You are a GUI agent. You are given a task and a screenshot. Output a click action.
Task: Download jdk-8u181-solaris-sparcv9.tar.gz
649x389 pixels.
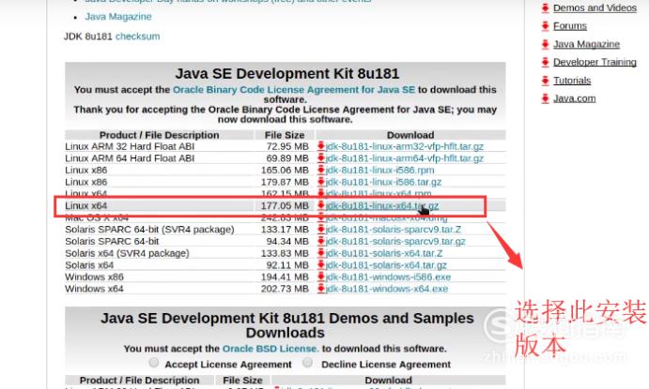395,241
